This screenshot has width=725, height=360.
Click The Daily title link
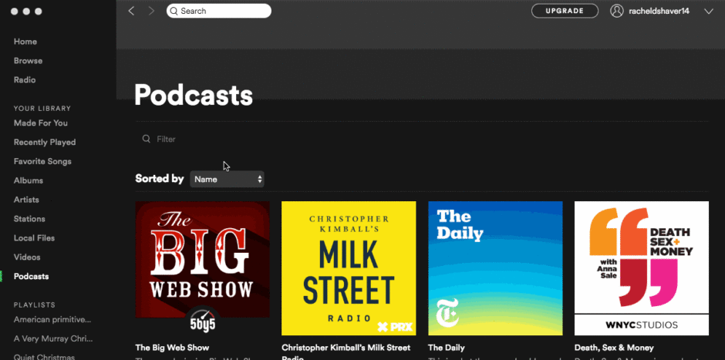(447, 348)
